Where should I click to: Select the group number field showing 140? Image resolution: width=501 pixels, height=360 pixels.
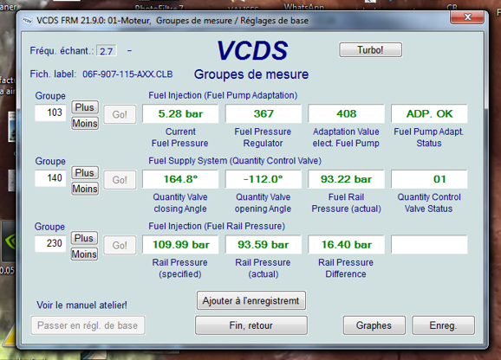[50, 178]
